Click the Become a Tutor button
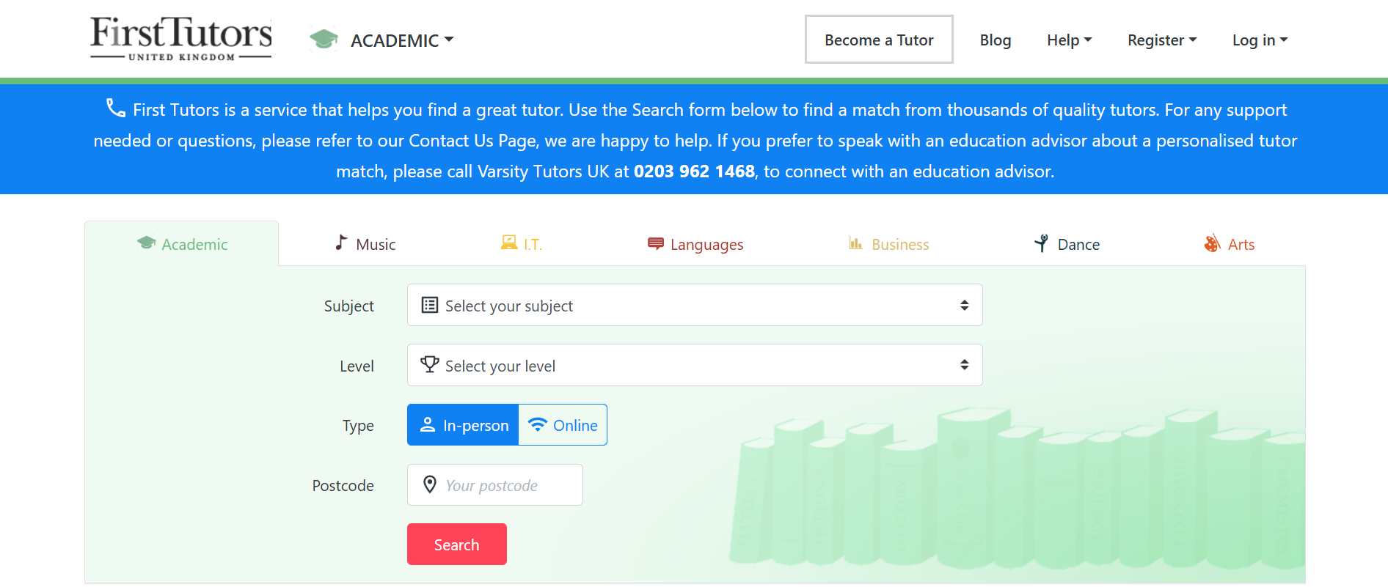1388x587 pixels. coord(879,40)
